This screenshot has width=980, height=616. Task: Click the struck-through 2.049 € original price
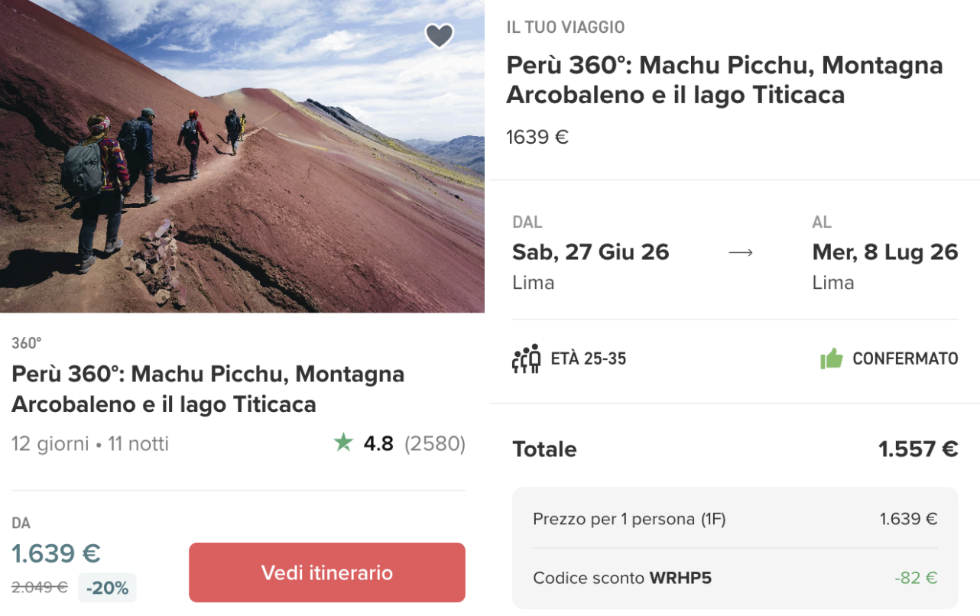pyautogui.click(x=40, y=588)
